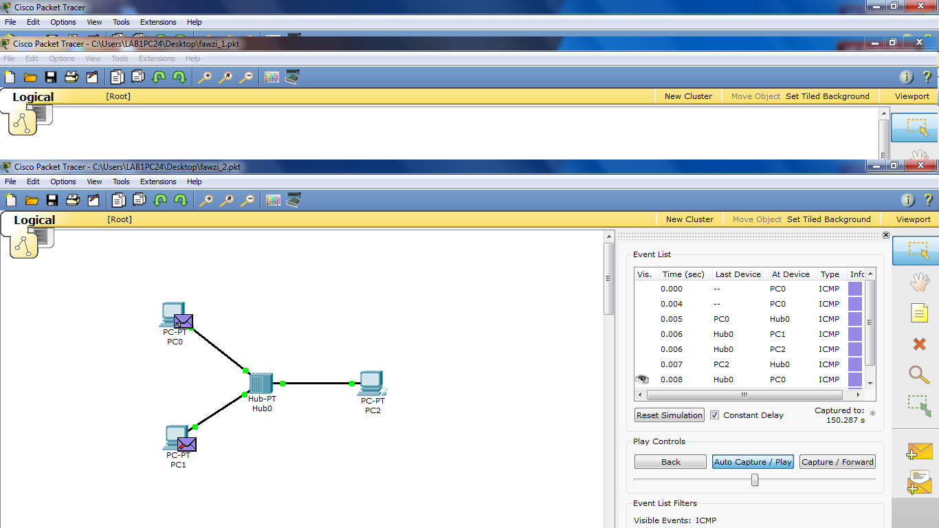This screenshot has height=528, width=939.
Task: Click the PC2 device on the canvas
Action: (372, 384)
